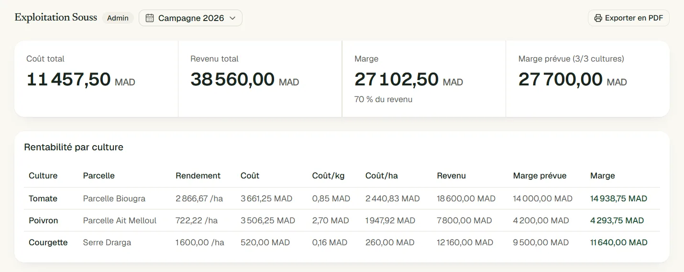Select the Courgette row name
This screenshot has height=272, width=684.
(48, 242)
